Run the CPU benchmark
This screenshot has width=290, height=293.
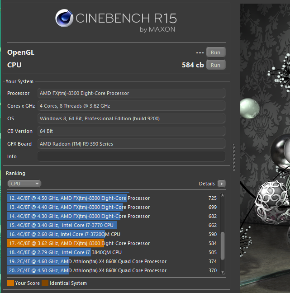click(216, 65)
